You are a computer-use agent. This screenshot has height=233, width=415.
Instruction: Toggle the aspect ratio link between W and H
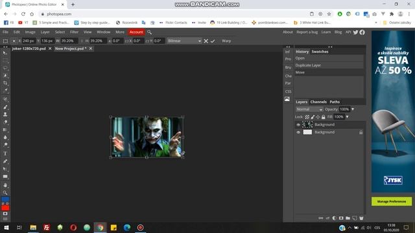pyautogui.click(x=82, y=41)
